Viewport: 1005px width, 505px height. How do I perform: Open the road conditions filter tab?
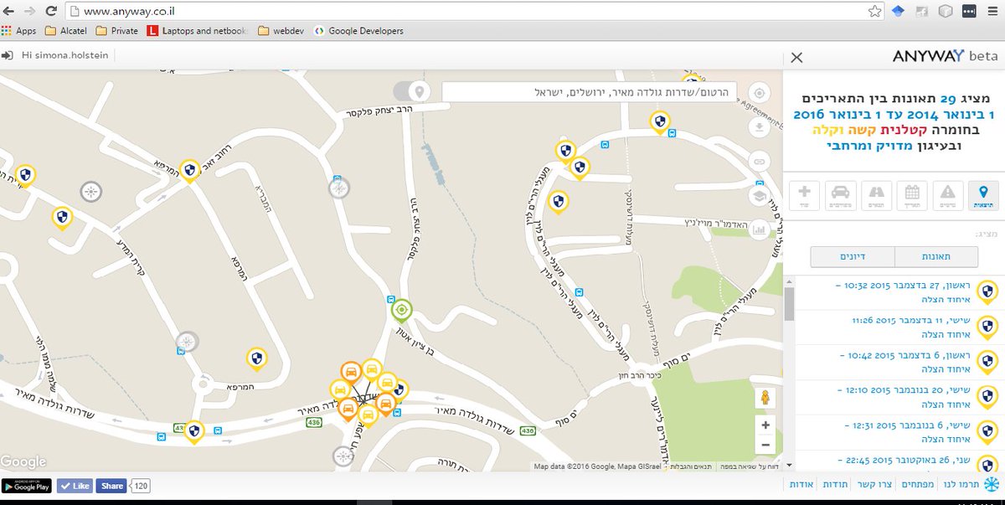(876, 195)
